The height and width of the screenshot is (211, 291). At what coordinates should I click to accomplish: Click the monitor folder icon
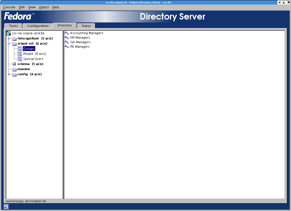click(14, 69)
